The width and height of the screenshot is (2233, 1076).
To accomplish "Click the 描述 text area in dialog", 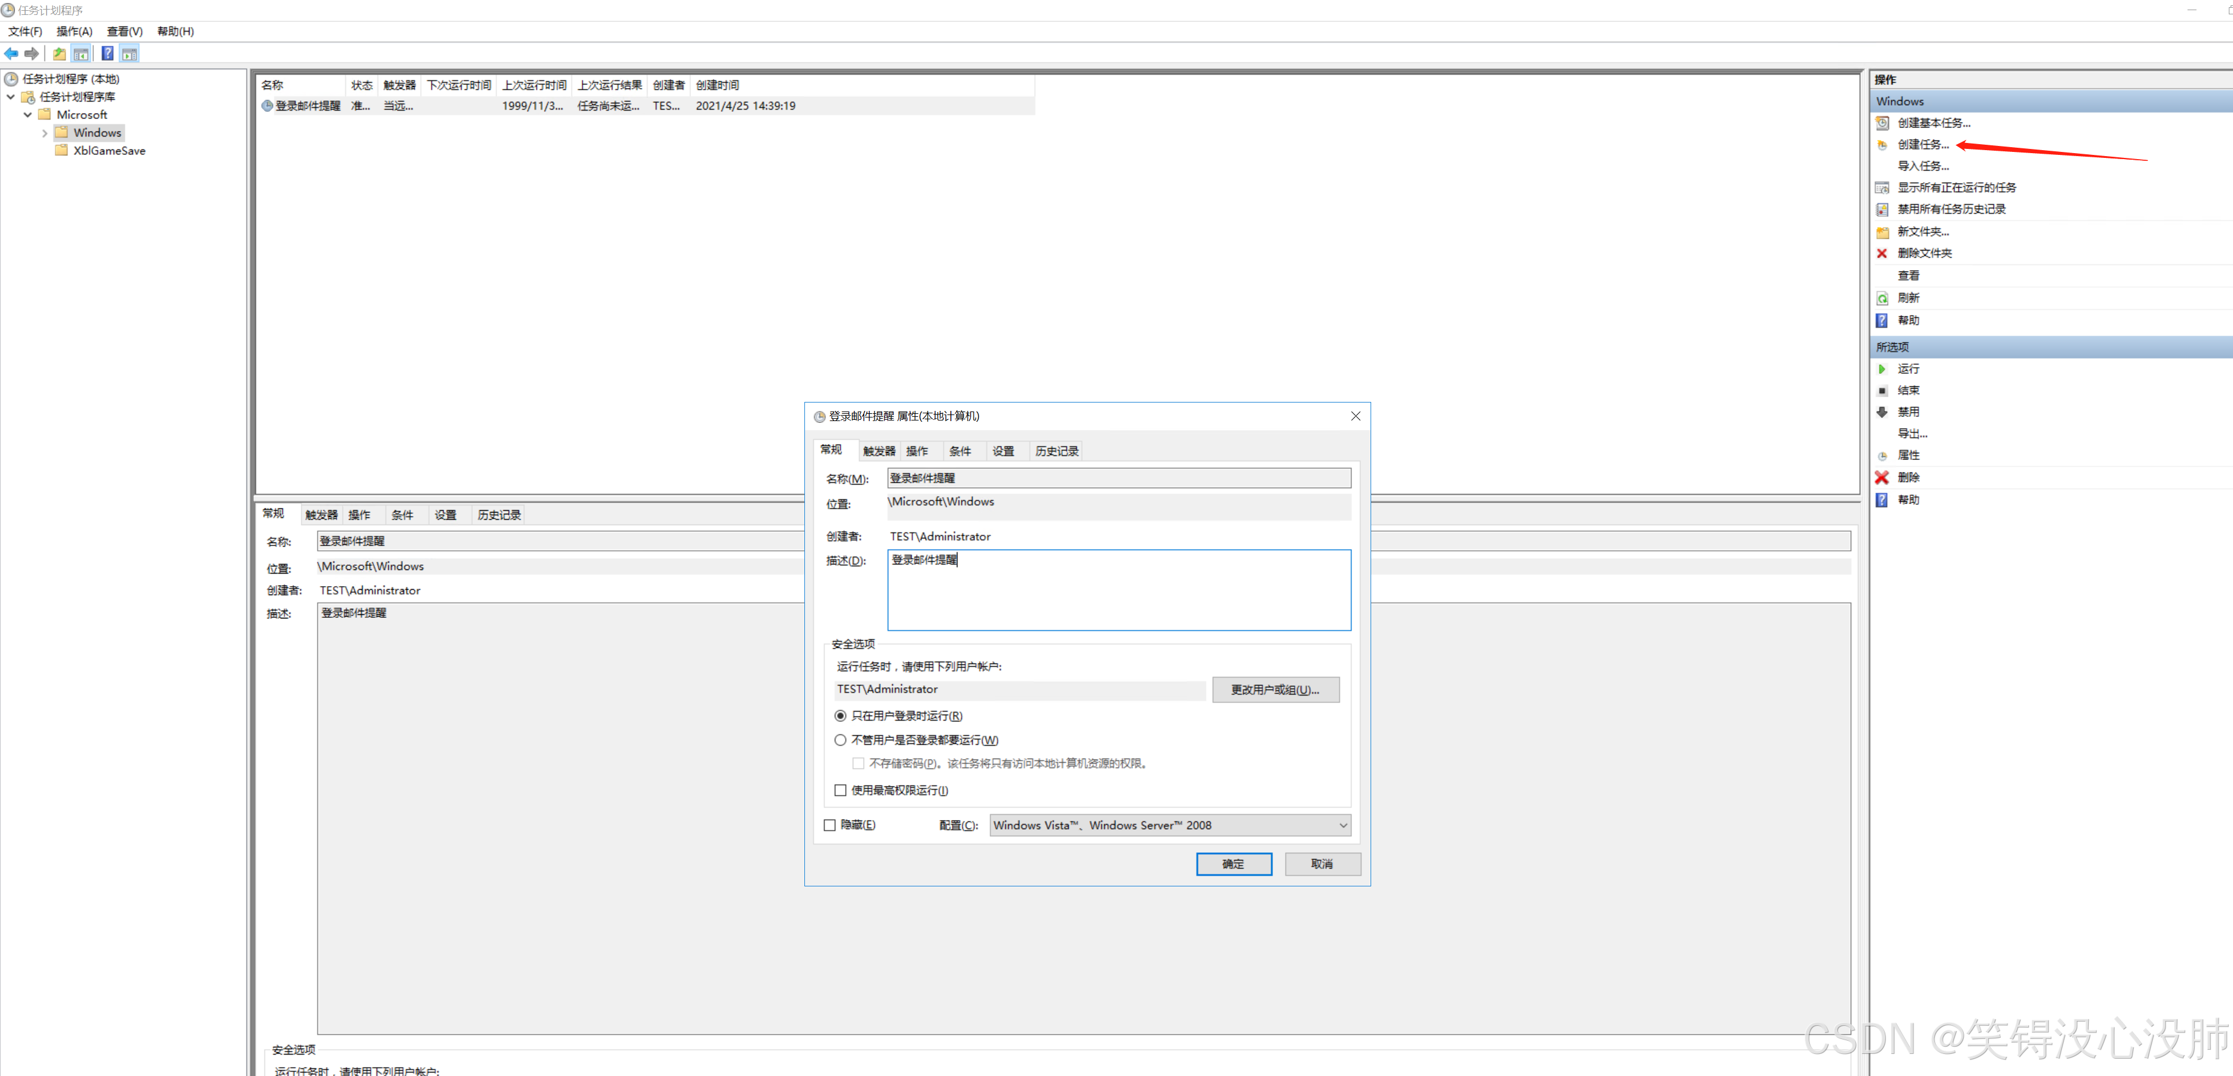I will pos(1118,591).
